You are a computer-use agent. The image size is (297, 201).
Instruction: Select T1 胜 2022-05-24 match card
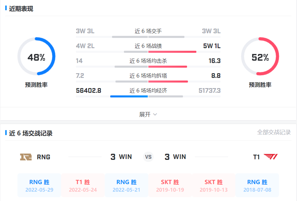[83, 186]
